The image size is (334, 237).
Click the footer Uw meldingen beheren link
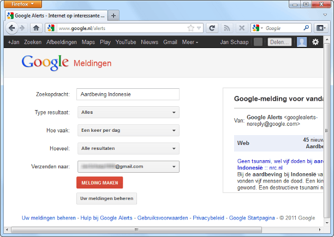point(49,218)
